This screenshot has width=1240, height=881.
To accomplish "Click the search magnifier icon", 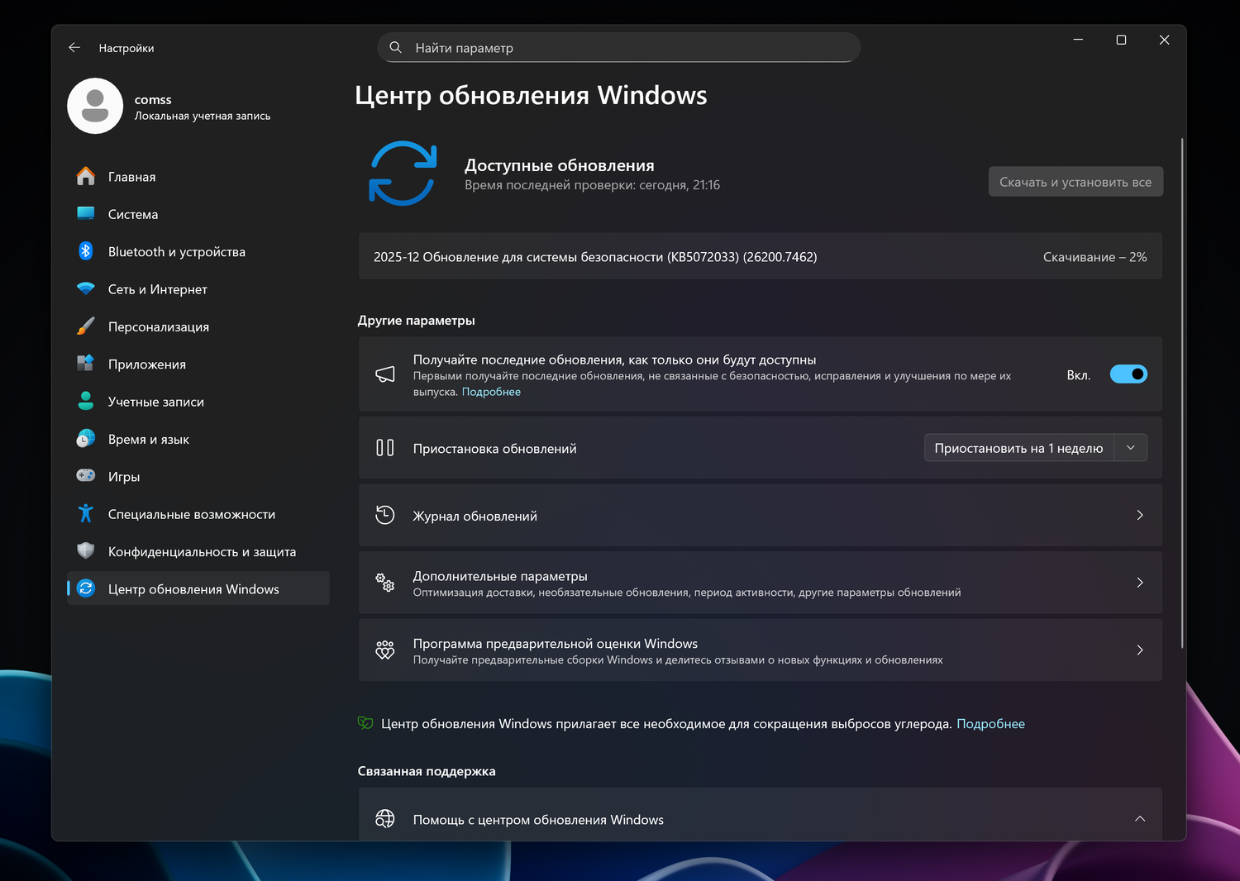I will [x=396, y=48].
